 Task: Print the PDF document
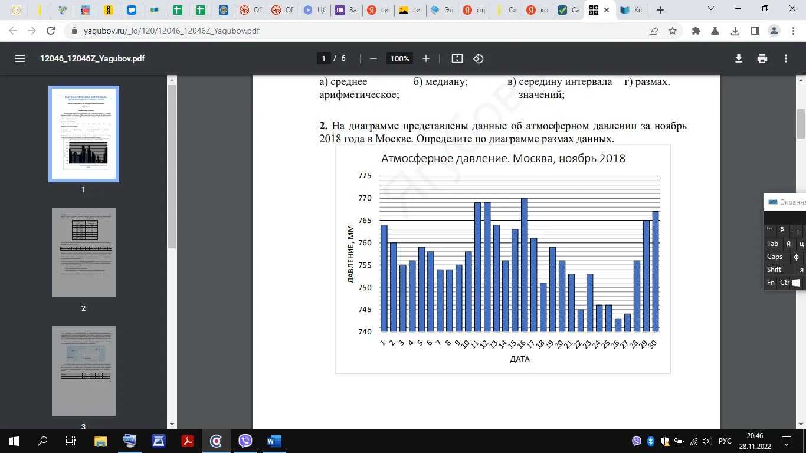click(x=762, y=58)
